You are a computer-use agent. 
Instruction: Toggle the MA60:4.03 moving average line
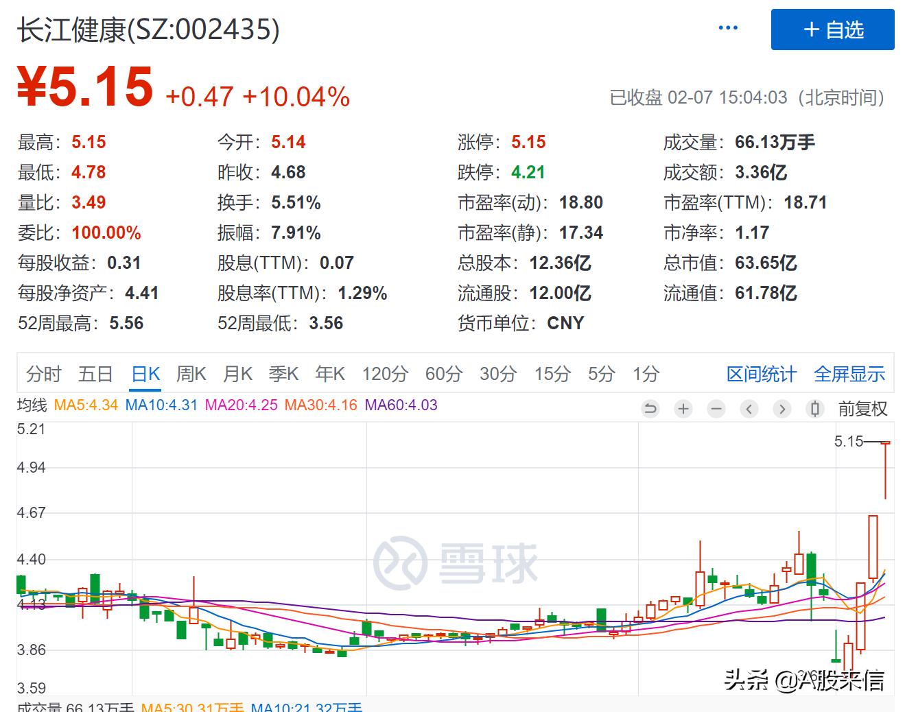[401, 405]
